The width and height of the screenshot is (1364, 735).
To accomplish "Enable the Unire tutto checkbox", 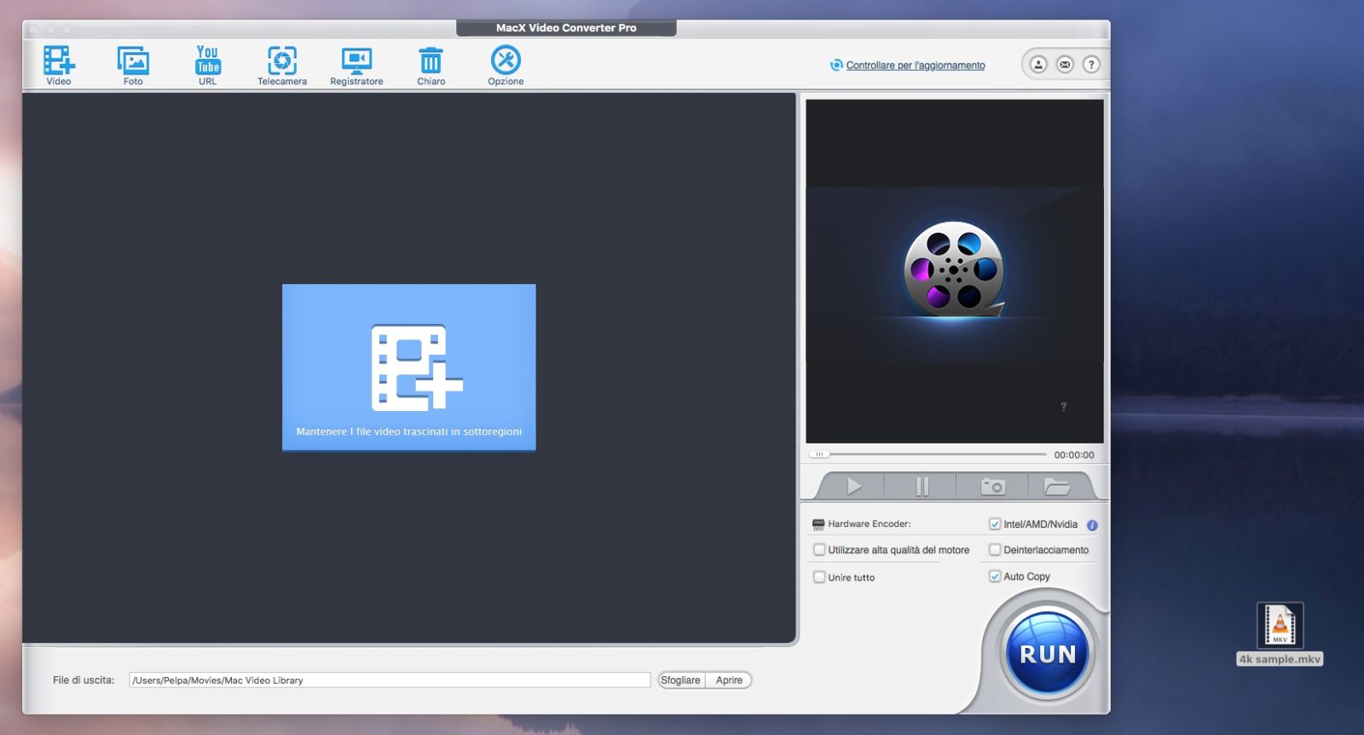I will 819,577.
